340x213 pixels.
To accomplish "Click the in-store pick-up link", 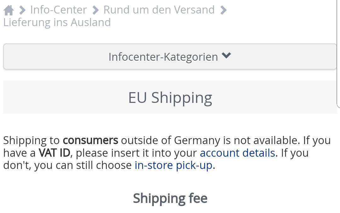I will point(173,165).
